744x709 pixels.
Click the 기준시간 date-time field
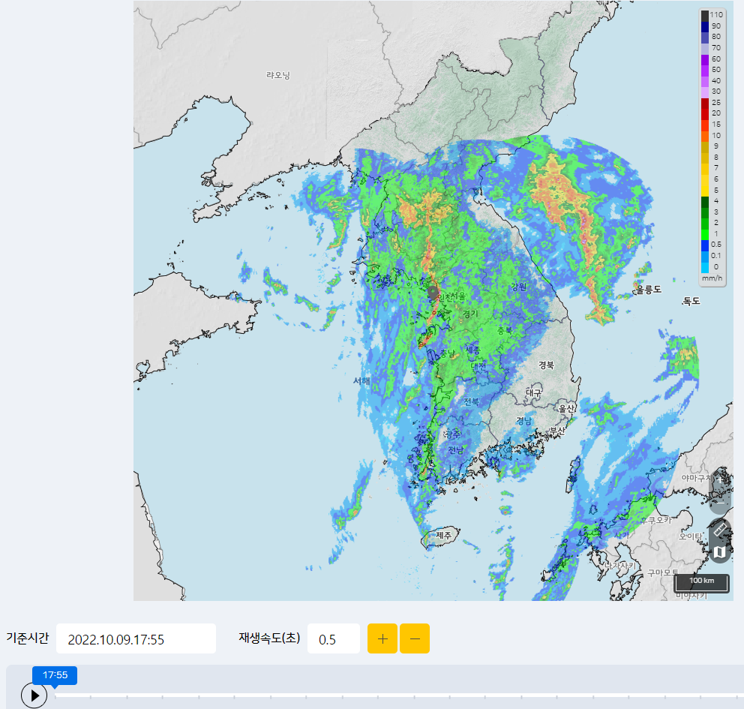pyautogui.click(x=136, y=638)
